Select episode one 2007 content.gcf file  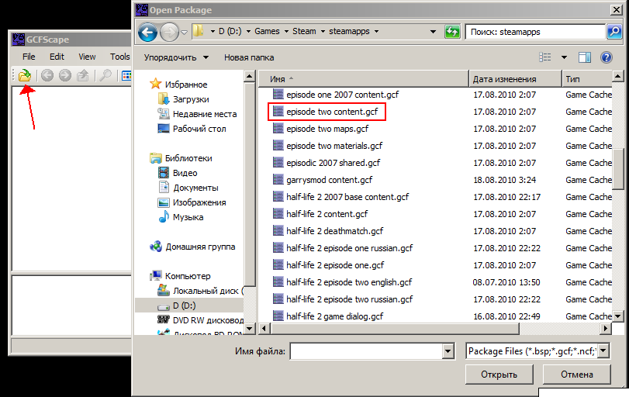tap(342, 95)
